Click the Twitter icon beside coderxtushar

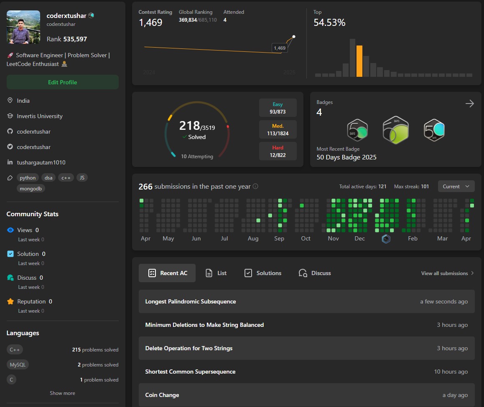point(10,147)
